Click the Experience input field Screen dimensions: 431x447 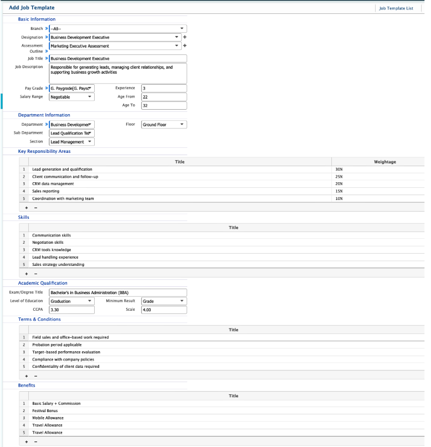tap(163, 88)
